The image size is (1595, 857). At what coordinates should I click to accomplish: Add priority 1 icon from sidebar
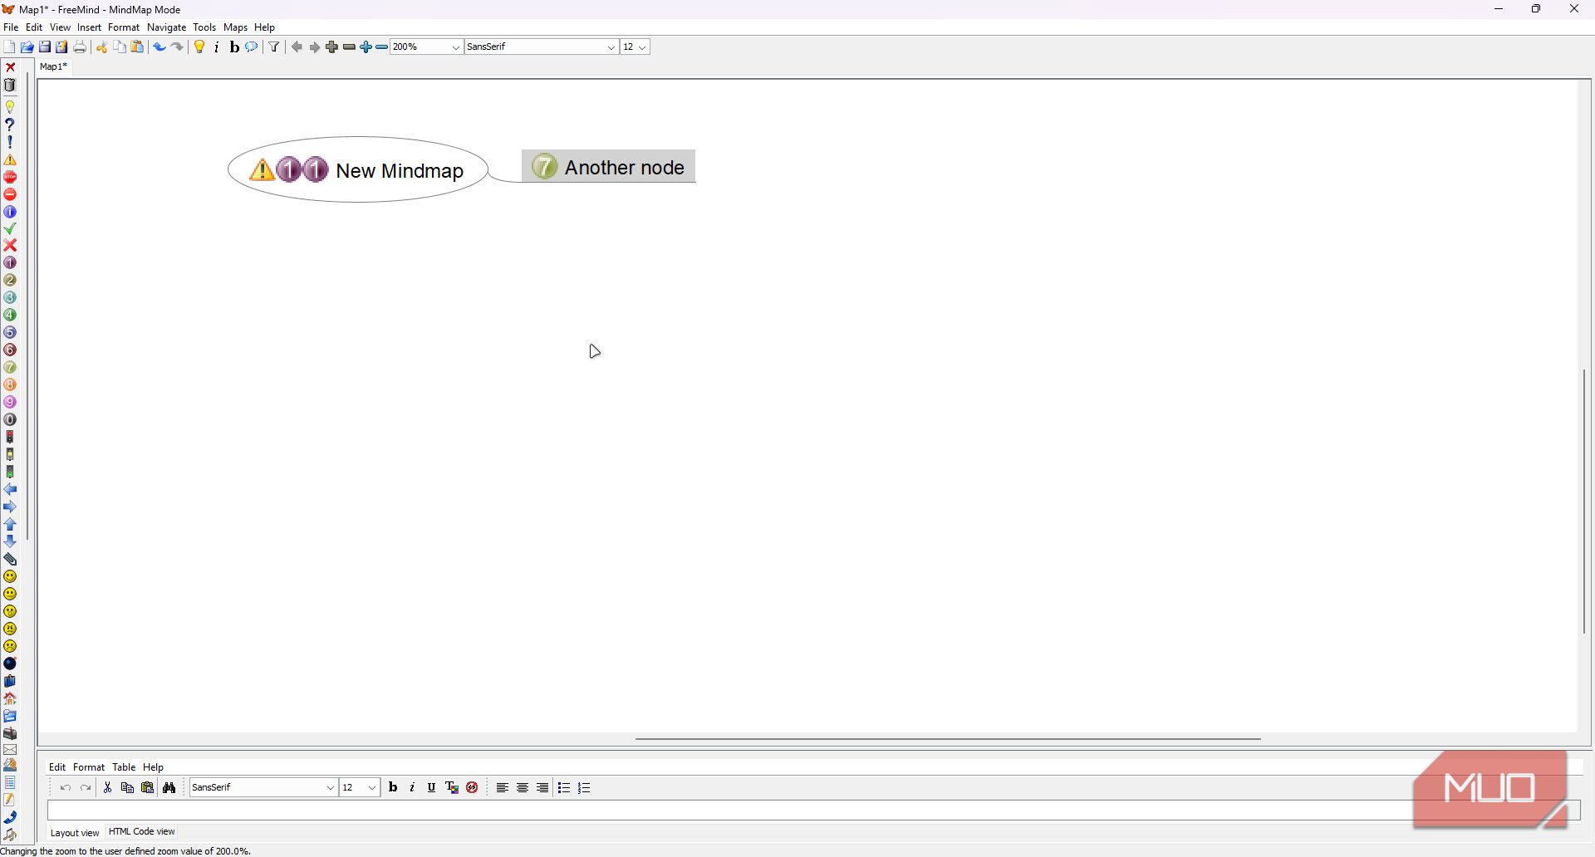tap(10, 263)
